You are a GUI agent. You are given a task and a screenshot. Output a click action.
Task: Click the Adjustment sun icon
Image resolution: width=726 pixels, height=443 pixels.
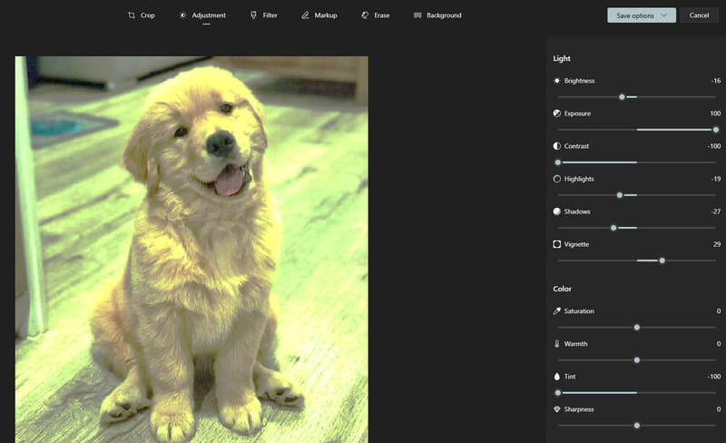[182, 15]
